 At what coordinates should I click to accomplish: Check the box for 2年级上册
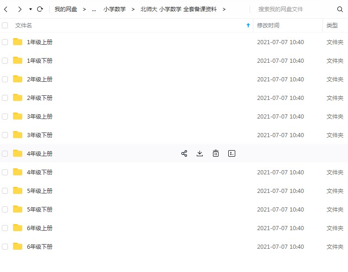(x=5, y=79)
